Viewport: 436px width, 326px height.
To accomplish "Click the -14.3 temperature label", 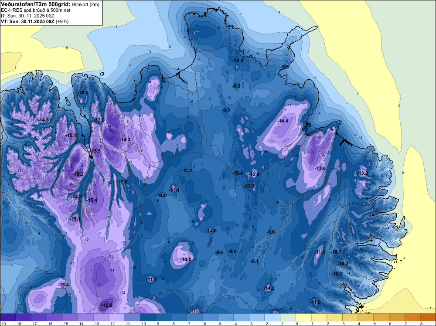I will [x=125, y=139].
